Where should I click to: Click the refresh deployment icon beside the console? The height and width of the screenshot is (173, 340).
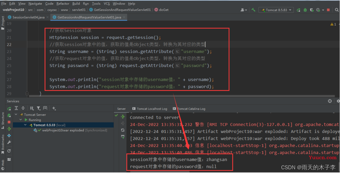click(123, 130)
